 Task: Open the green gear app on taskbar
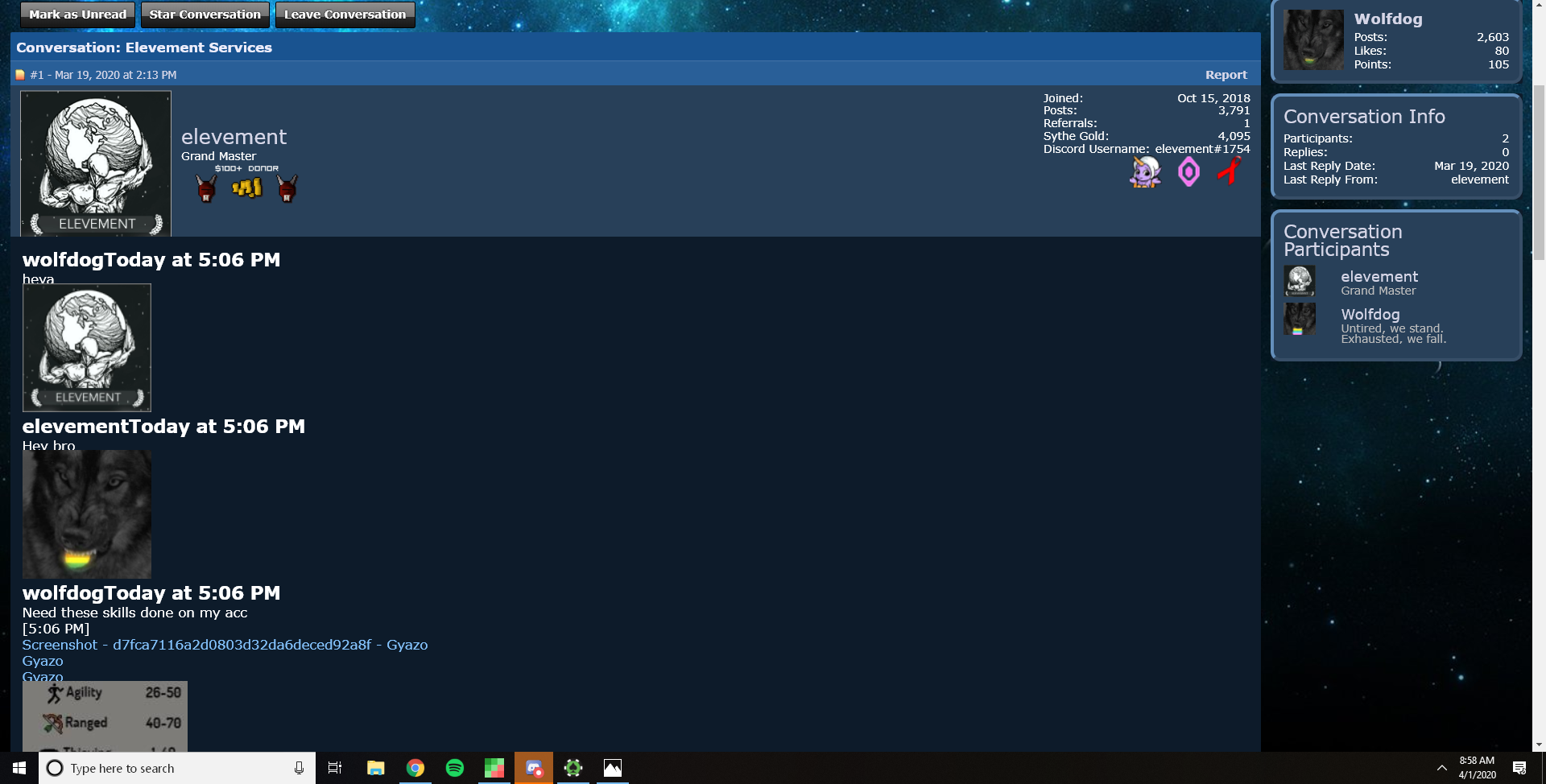(573, 768)
